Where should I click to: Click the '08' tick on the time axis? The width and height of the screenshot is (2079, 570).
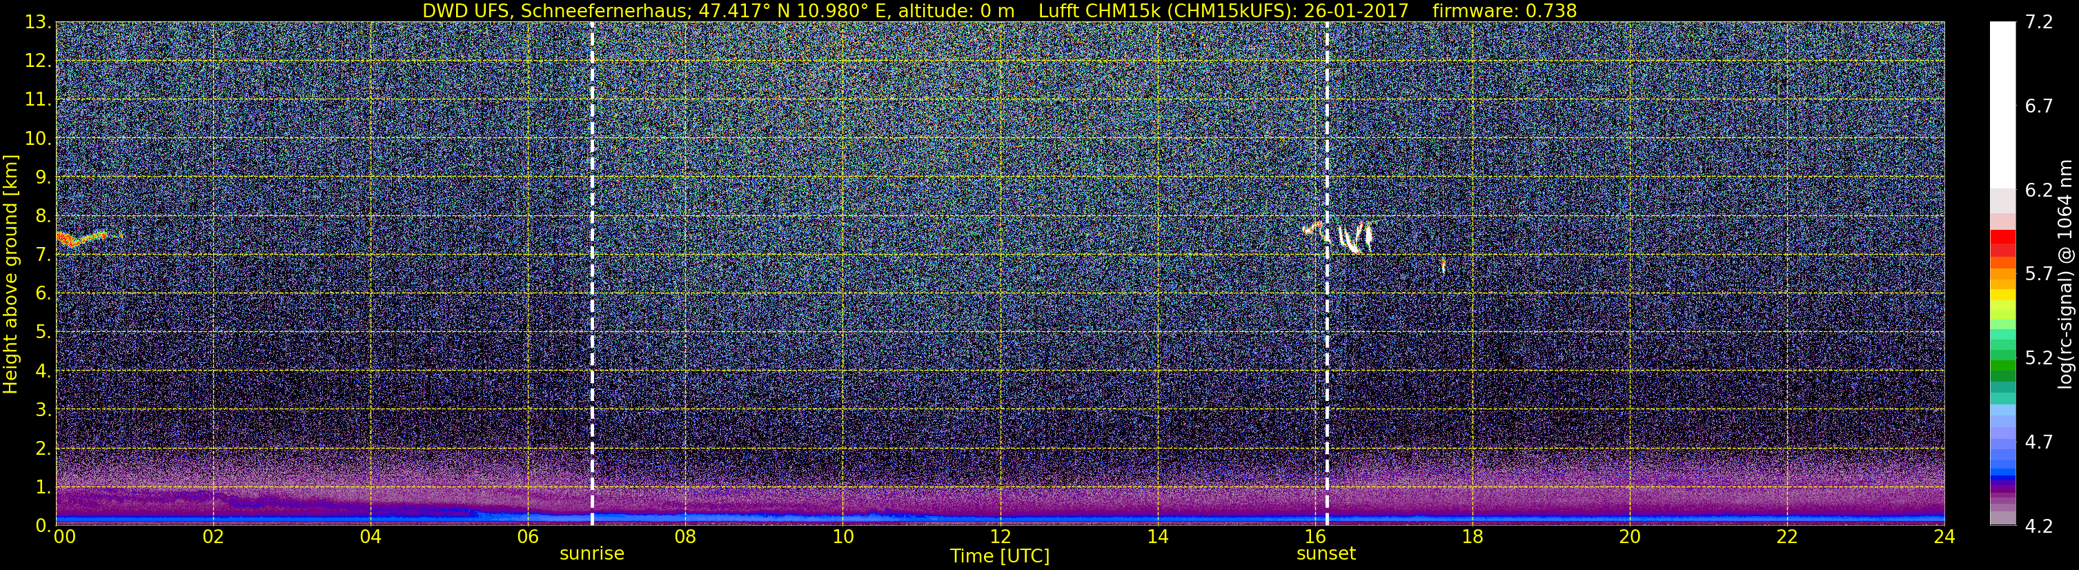point(685,537)
